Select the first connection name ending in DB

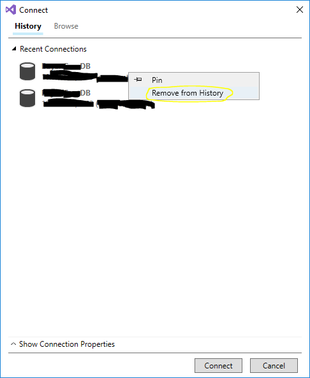click(x=66, y=66)
